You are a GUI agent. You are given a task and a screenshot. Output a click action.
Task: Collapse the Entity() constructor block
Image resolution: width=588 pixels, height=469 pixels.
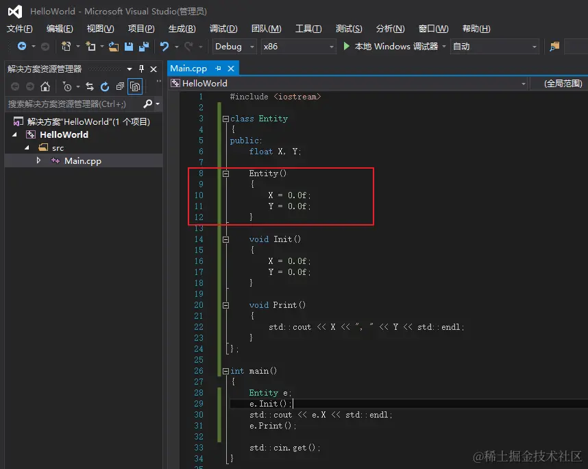pos(225,173)
